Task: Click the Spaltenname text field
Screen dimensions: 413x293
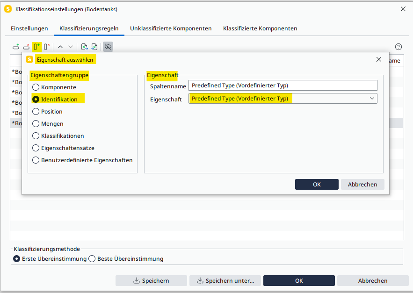Action: [x=283, y=86]
